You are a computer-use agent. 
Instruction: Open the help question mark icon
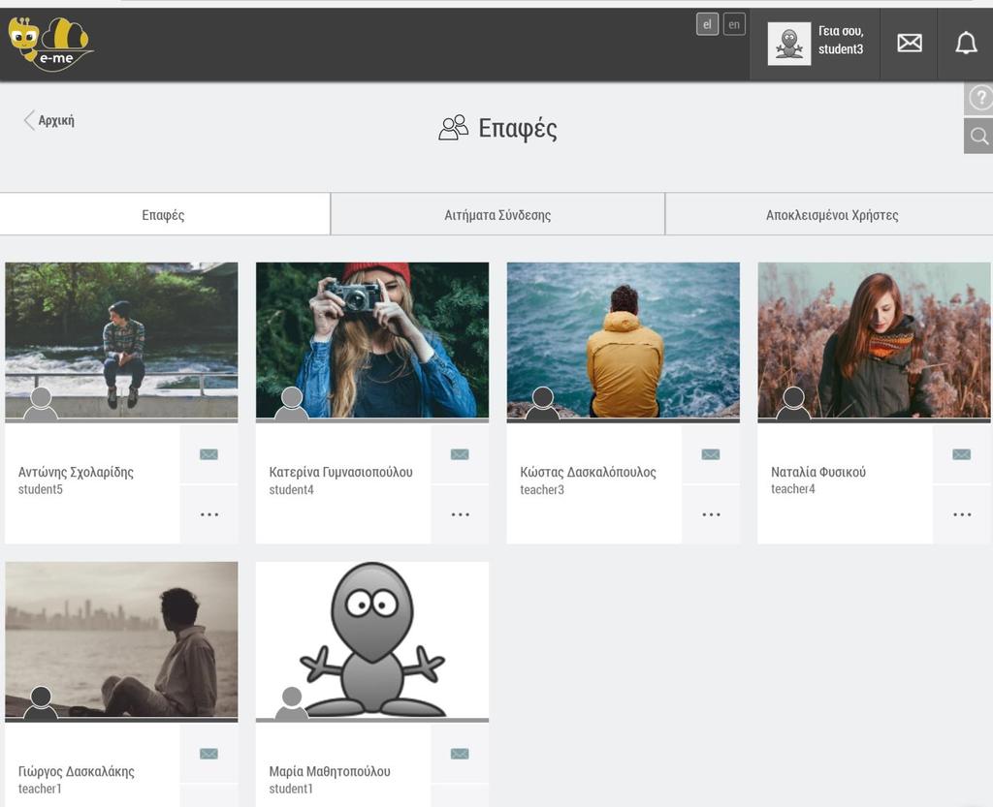tap(979, 98)
